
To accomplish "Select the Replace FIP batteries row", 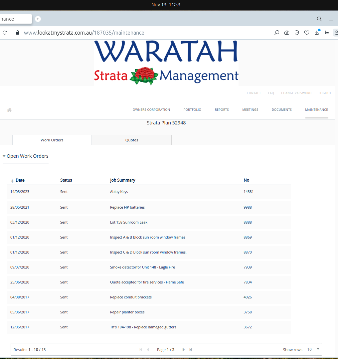I will (149, 207).
